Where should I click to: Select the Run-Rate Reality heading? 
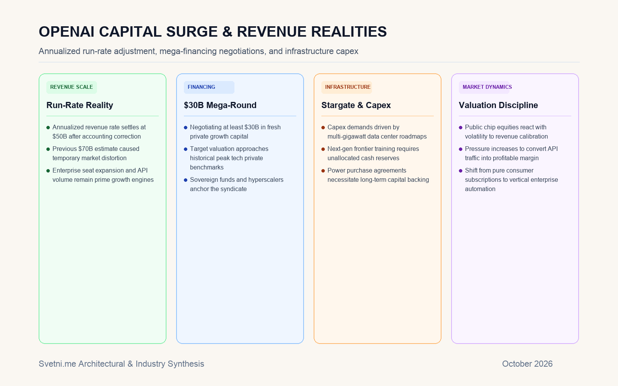80,105
